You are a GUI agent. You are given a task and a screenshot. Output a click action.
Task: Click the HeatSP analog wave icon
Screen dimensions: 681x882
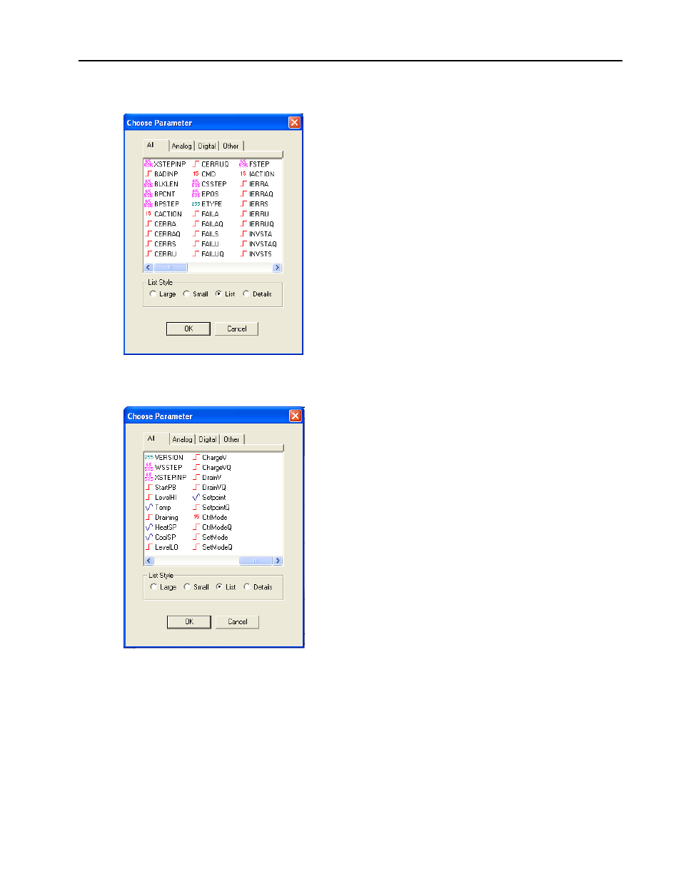point(149,527)
